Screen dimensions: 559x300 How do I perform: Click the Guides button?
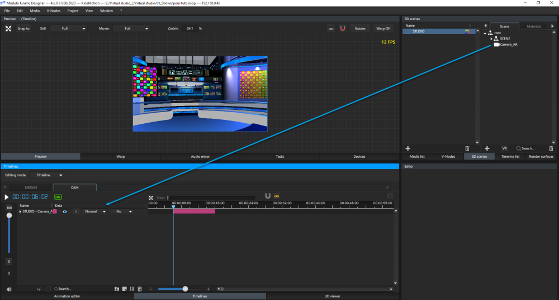pyautogui.click(x=361, y=28)
